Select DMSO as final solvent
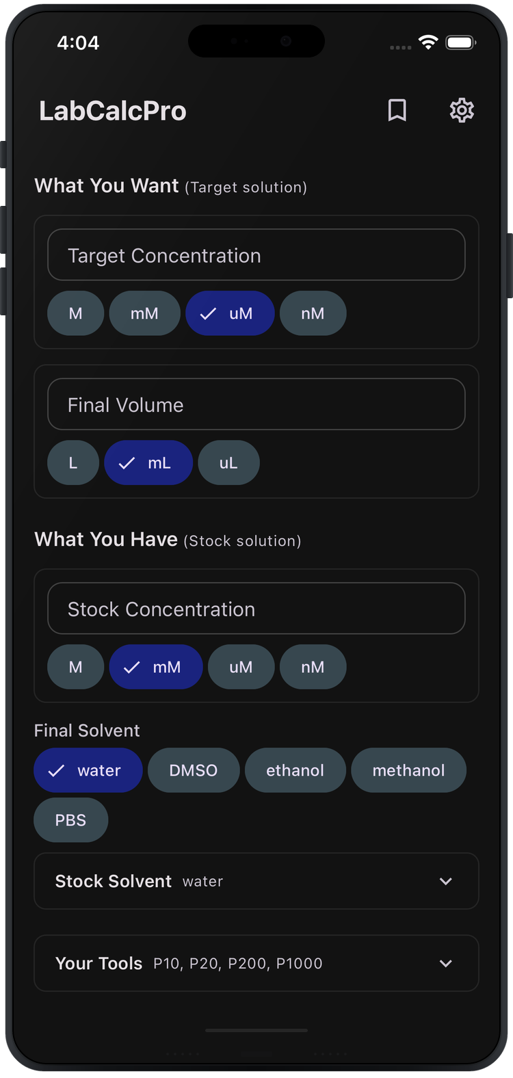Screen dimensions: 513x1078 pyautogui.click(x=194, y=770)
